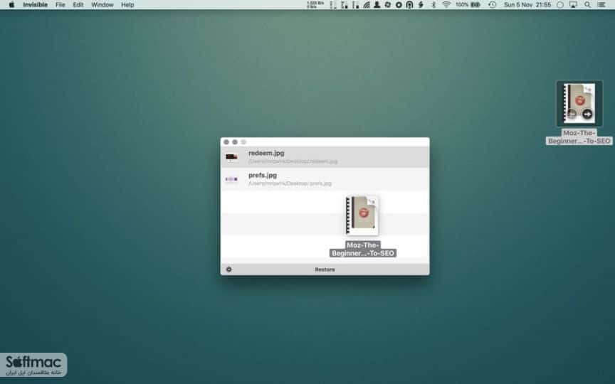Image resolution: width=615 pixels, height=384 pixels.
Task: Click the Bluetooth menu bar icon
Action: [x=433, y=5]
